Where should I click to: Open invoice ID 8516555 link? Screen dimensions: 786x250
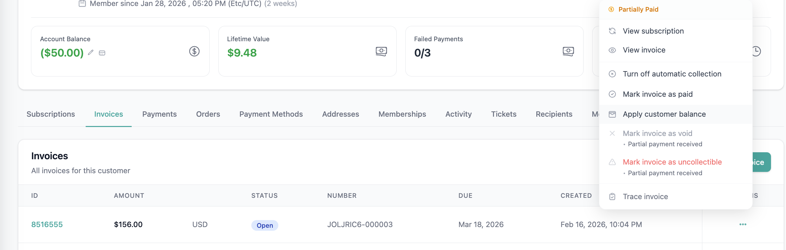(x=47, y=224)
